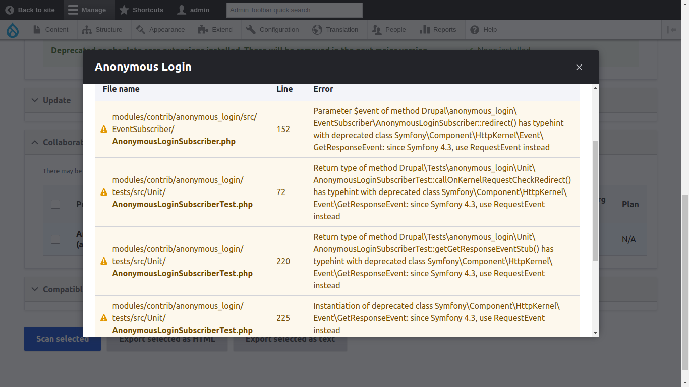This screenshot has width=689, height=387.
Task: Expand the Compatible section chevron
Action: click(x=35, y=289)
